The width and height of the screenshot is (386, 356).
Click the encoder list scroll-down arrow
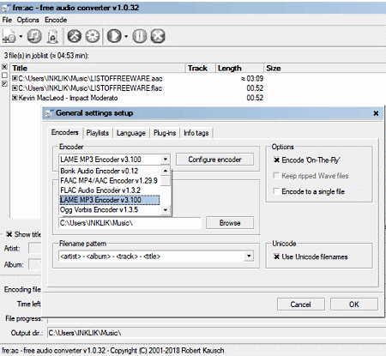point(166,210)
